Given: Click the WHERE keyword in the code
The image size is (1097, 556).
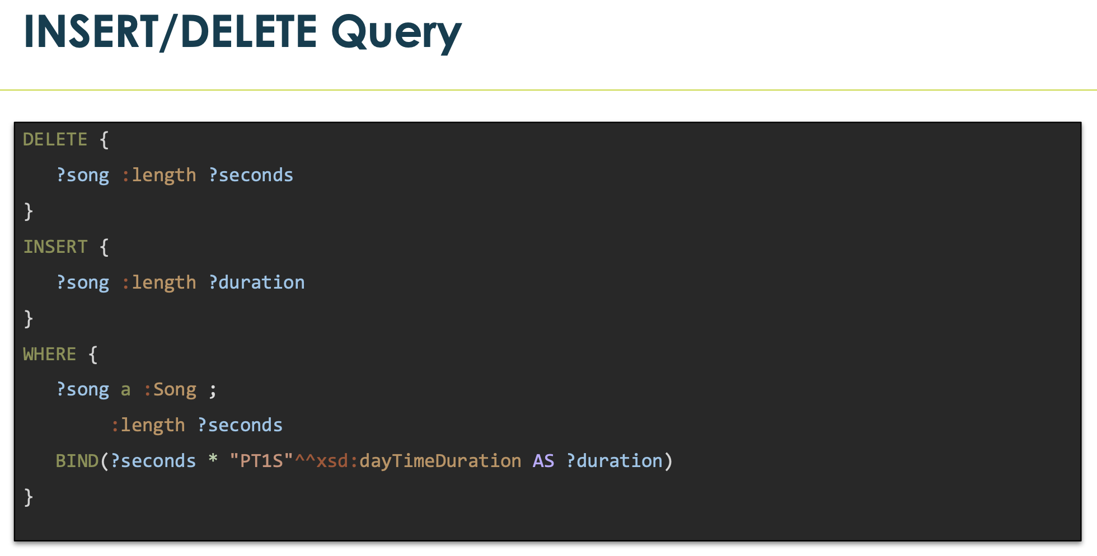Looking at the screenshot, I should click(49, 354).
